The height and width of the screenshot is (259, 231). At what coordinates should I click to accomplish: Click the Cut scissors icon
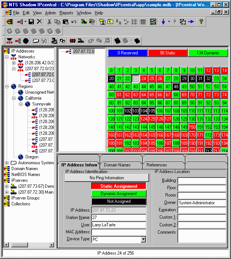(49, 22)
